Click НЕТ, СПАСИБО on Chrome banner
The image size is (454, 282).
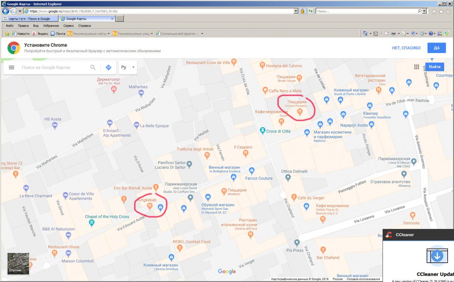406,48
